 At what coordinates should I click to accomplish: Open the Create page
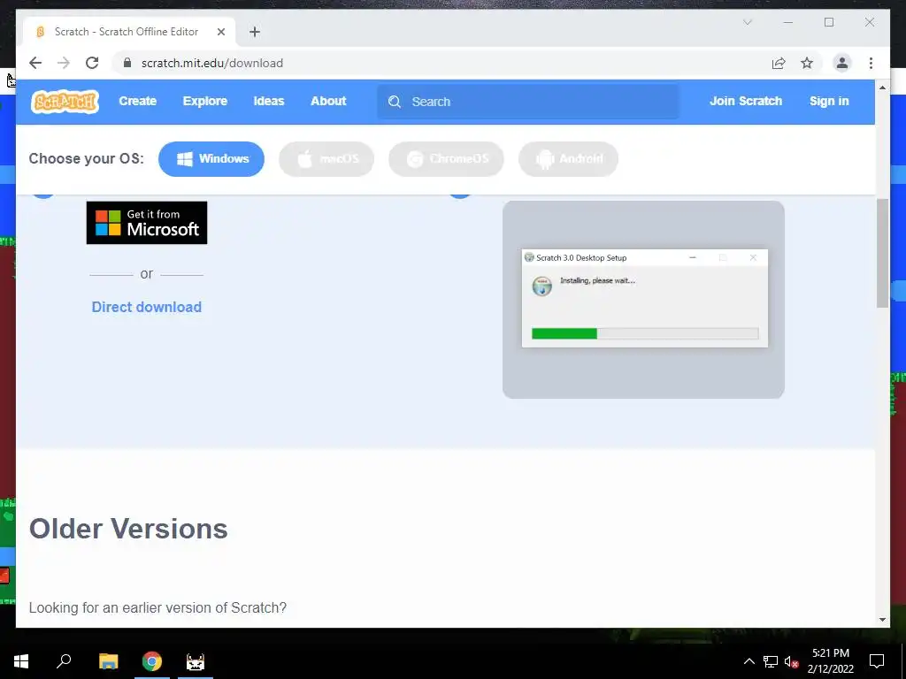tap(137, 101)
